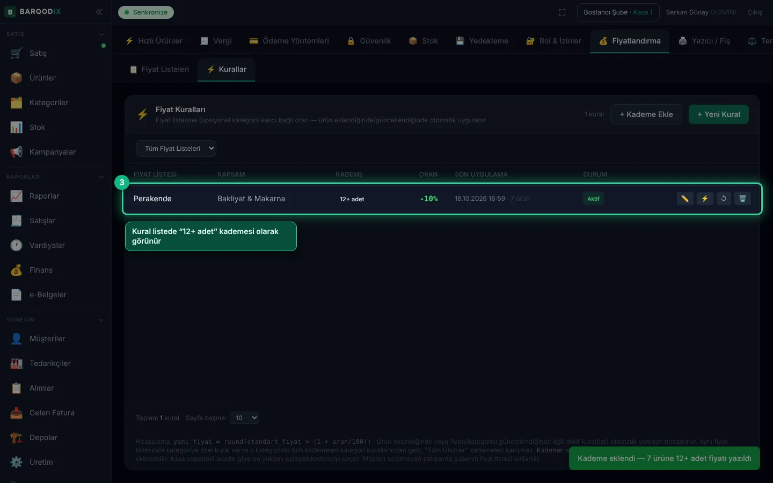
Task: Delete the Perakende rule with trash icon
Action: tap(742, 199)
